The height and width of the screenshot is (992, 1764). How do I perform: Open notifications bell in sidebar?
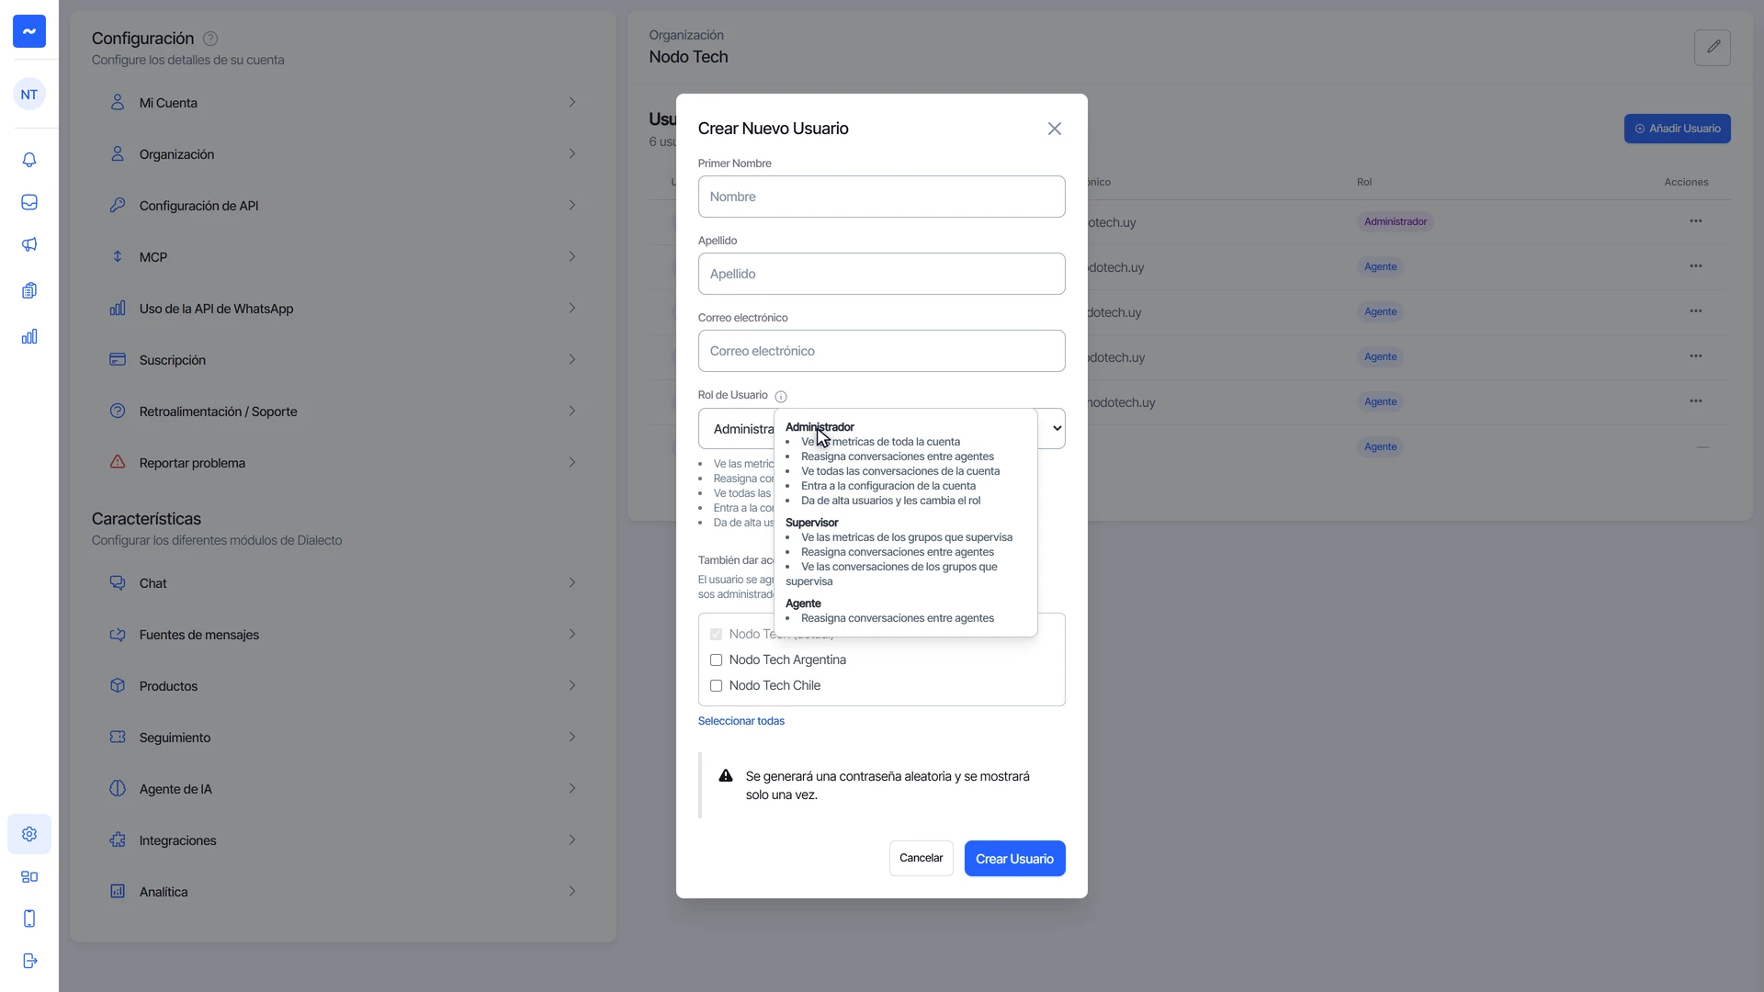[x=29, y=160]
